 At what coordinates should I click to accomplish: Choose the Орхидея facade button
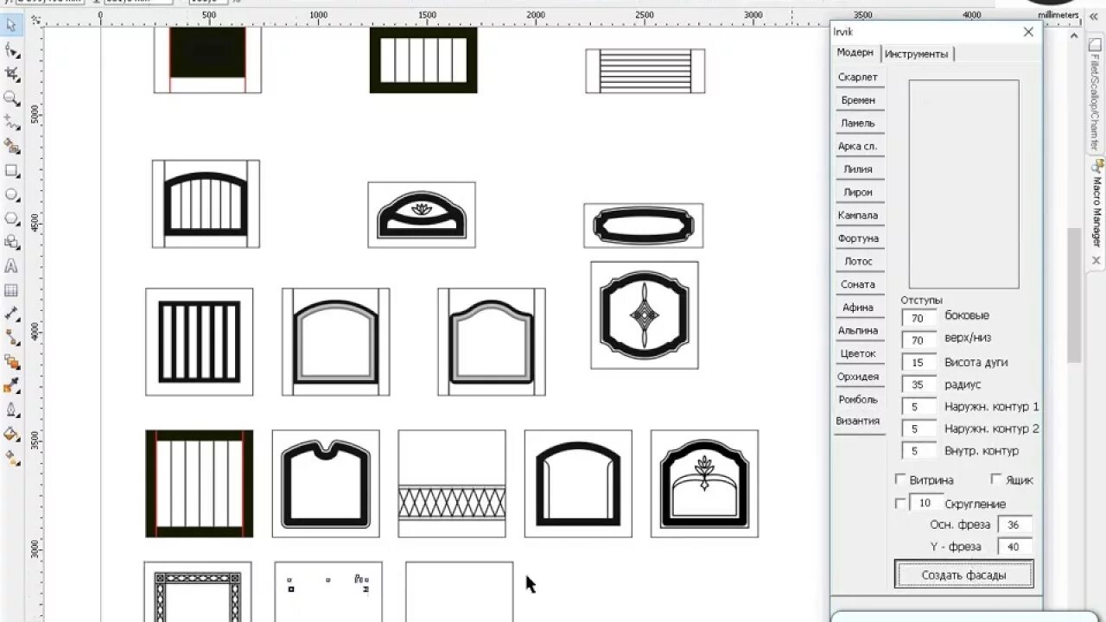click(858, 377)
